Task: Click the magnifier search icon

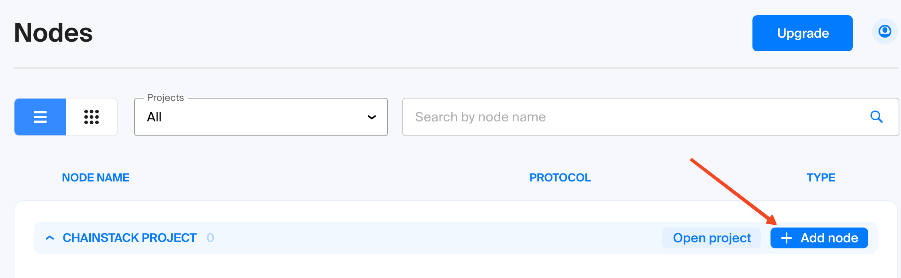Action: click(876, 117)
